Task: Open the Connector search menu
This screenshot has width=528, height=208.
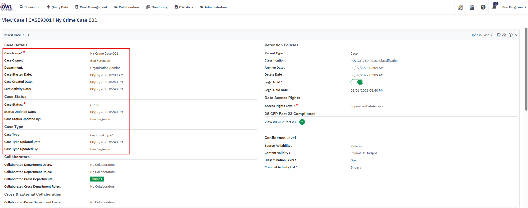Action: tap(30, 7)
